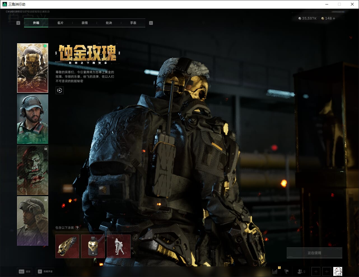359x277 pixels.
Task: Open the player avatar profile picture
Action: pyautogui.click(x=338, y=271)
